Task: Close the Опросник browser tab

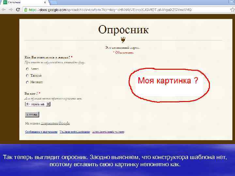Action: click(45, 2)
